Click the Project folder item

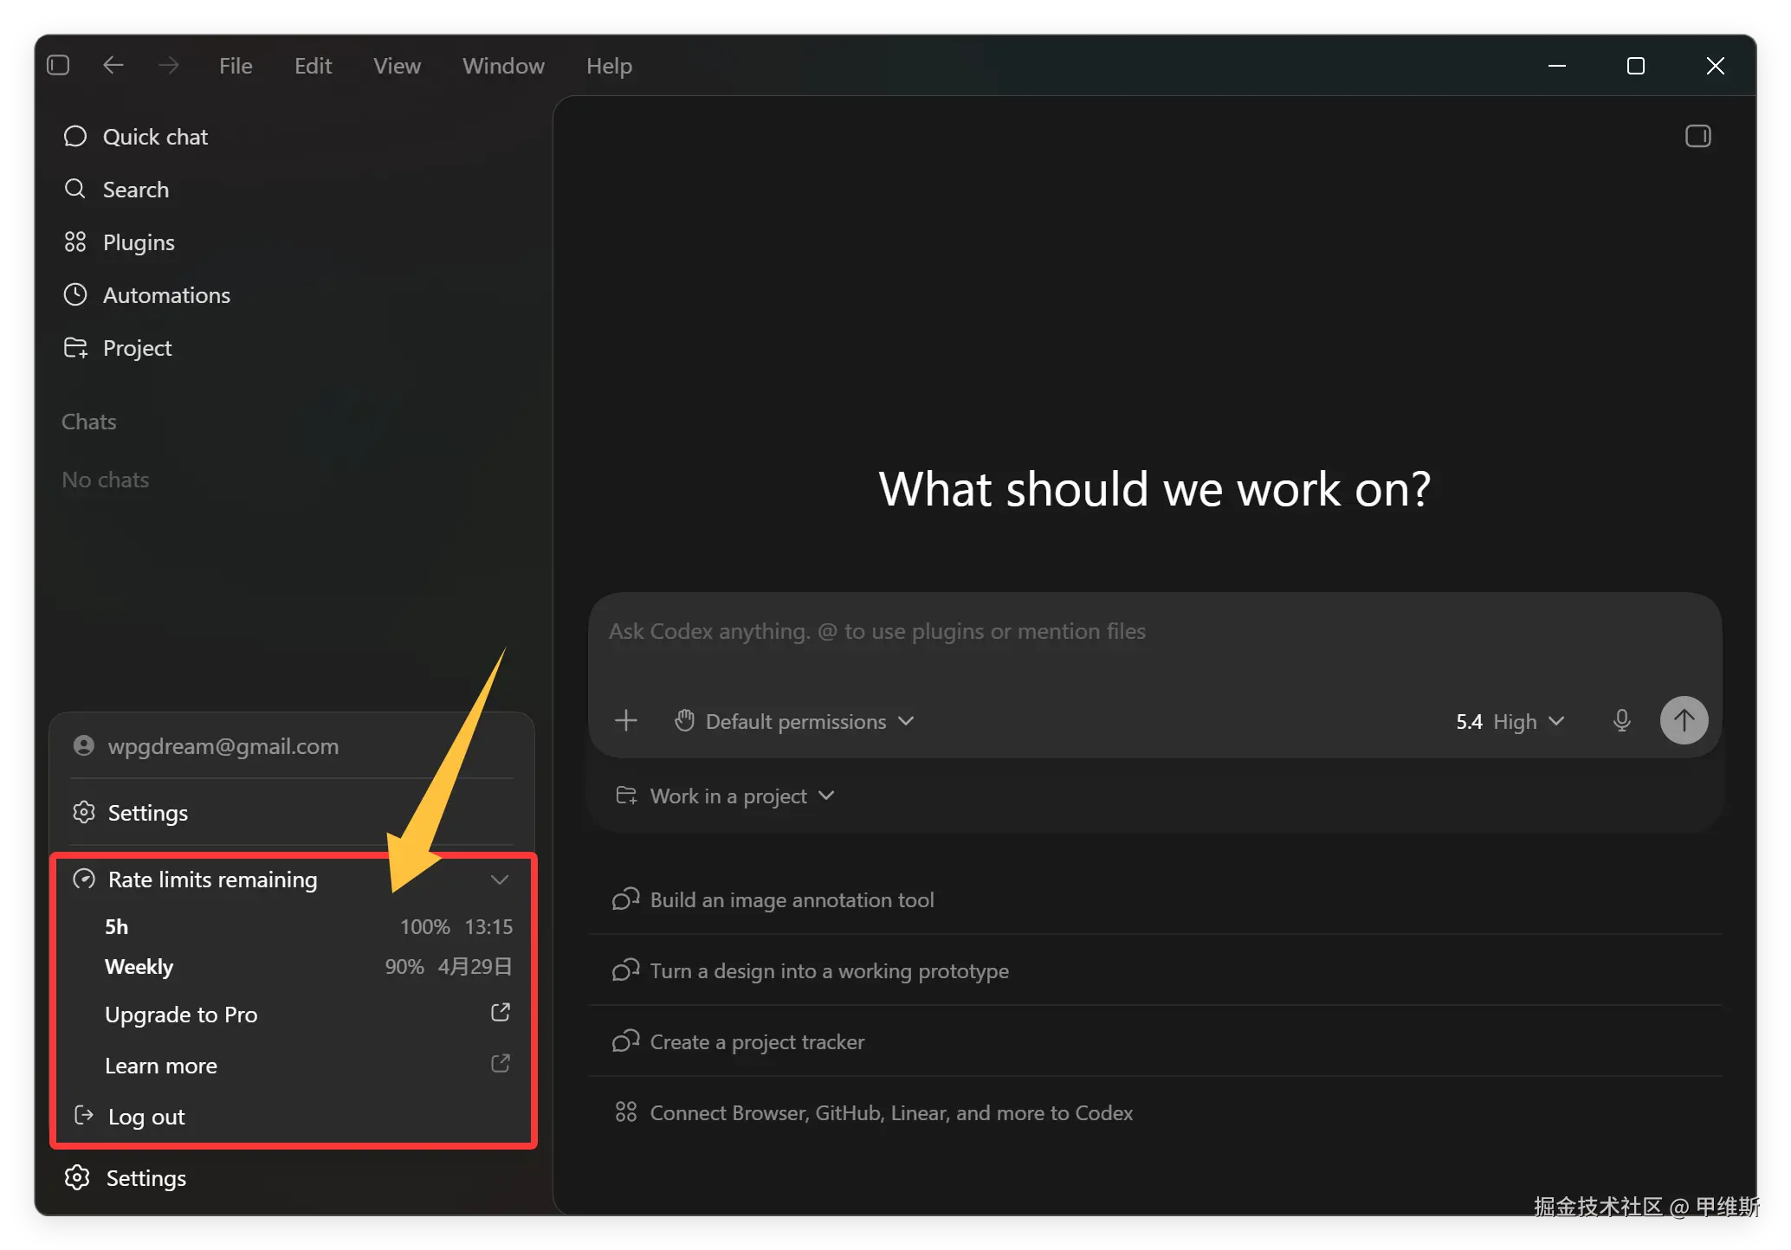pos(137,348)
